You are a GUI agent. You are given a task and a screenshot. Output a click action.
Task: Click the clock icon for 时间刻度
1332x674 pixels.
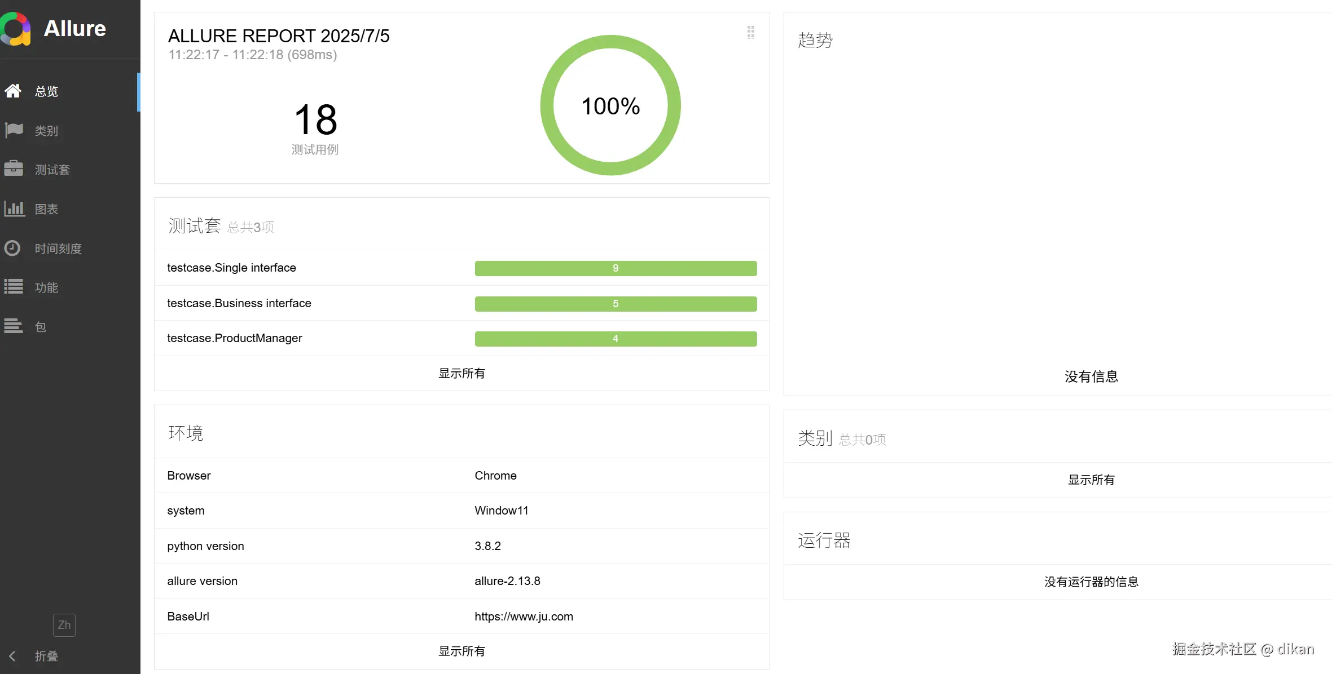click(x=12, y=248)
